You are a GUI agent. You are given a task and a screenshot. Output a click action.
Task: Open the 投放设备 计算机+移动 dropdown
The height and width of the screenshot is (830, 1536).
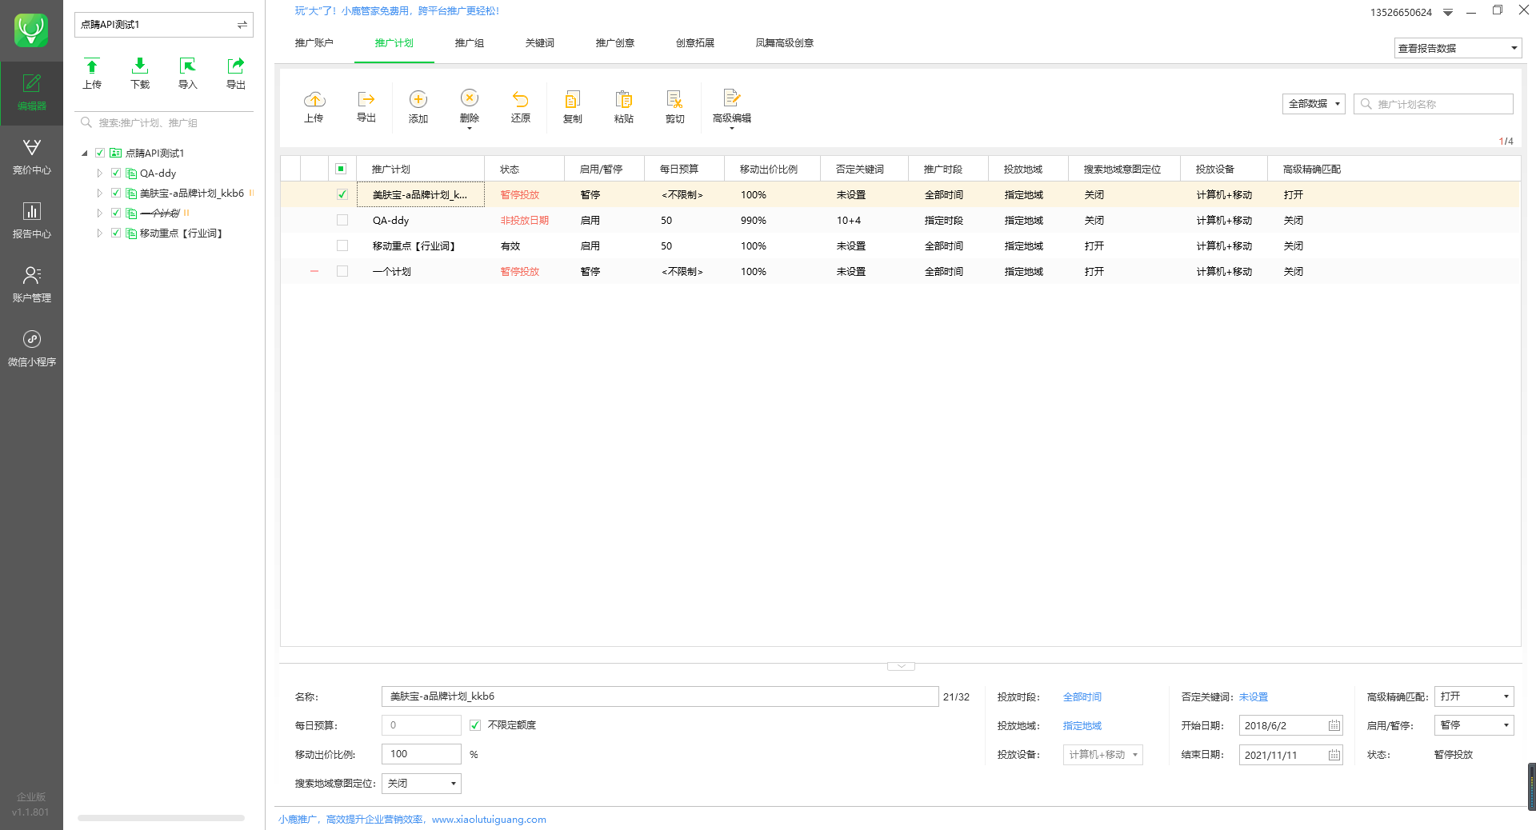coord(1103,755)
